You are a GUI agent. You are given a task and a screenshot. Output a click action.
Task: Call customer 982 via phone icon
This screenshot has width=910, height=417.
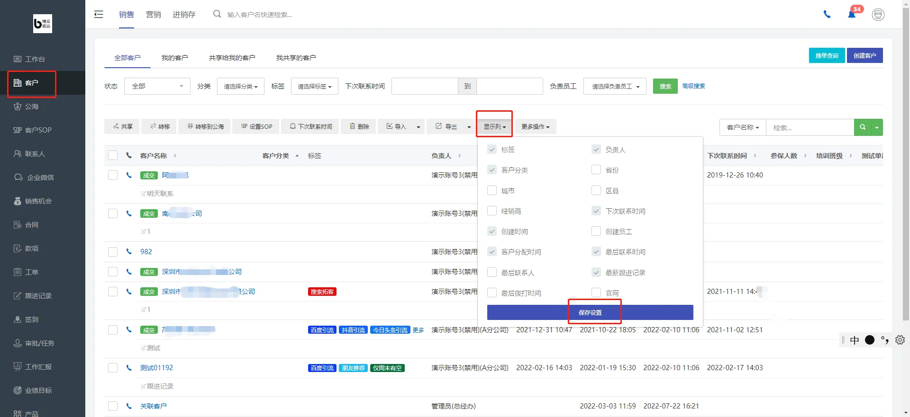129,252
